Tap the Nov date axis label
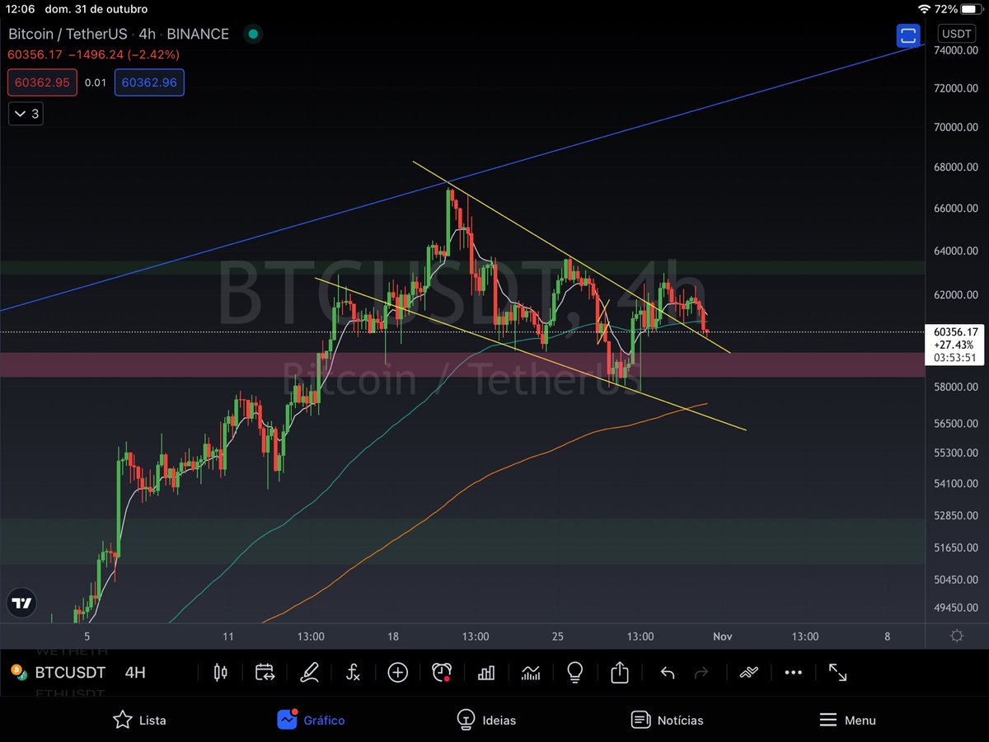 click(723, 636)
